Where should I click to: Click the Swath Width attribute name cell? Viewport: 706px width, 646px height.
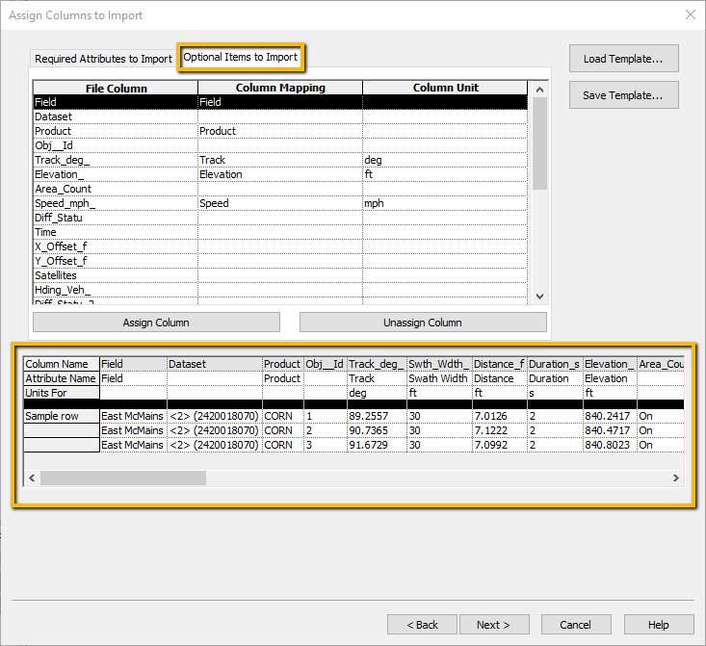[439, 378]
